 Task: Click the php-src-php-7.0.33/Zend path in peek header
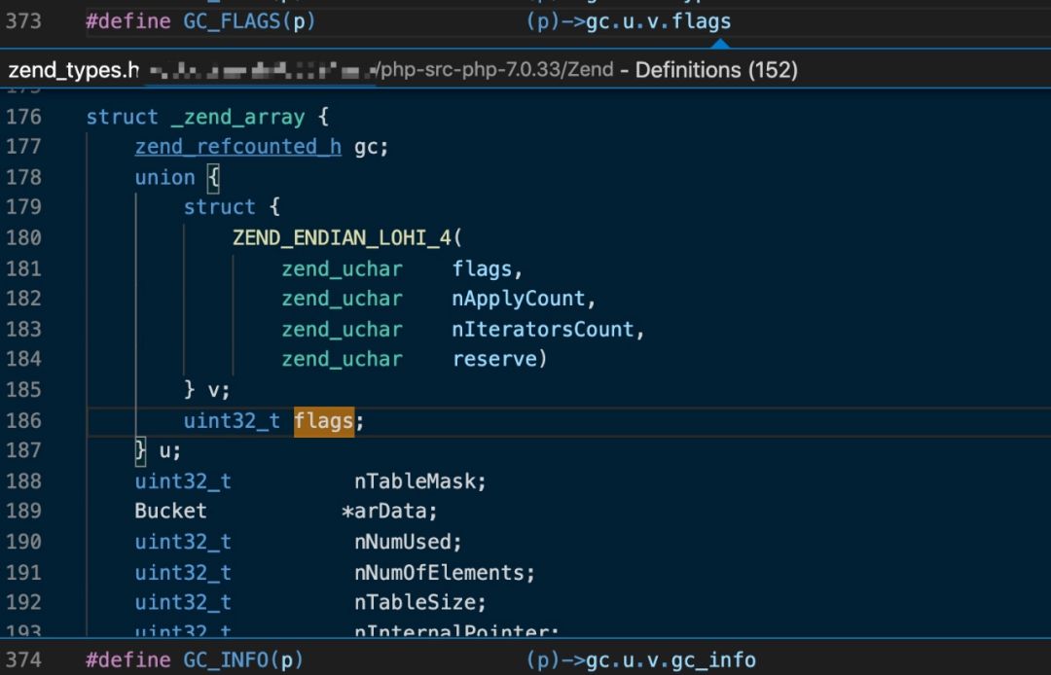click(496, 70)
